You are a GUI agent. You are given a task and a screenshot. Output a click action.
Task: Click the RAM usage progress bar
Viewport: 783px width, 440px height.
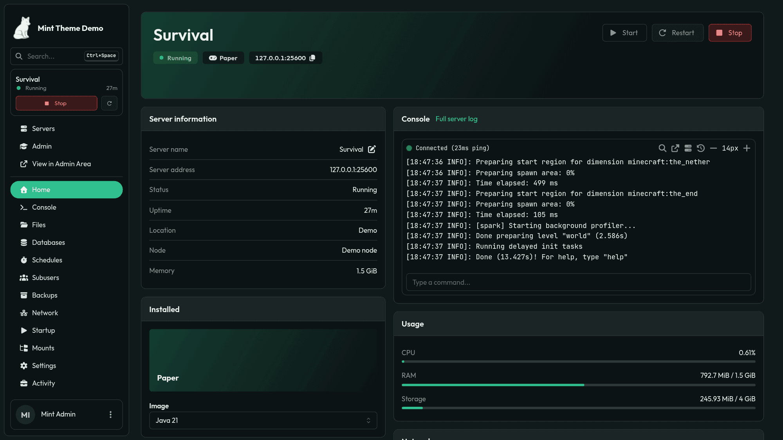(x=578, y=385)
